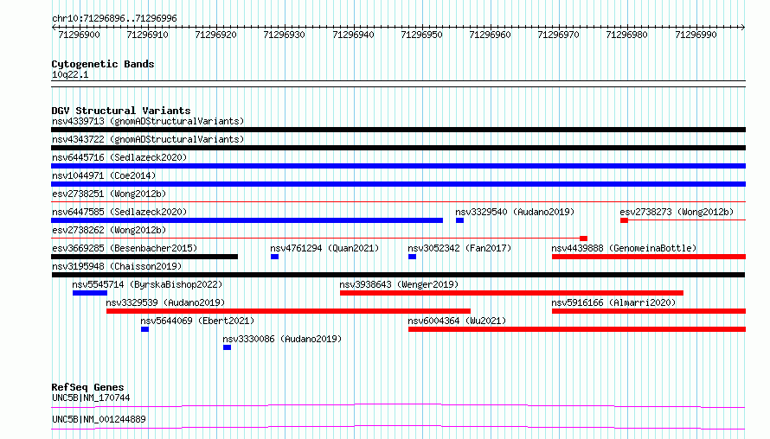Click red bar under nsv3938643
The width and height of the screenshot is (770, 439).
tap(511, 293)
